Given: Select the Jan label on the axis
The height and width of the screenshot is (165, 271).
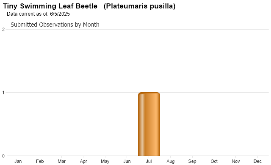Looking at the screenshot, I should [18, 161].
